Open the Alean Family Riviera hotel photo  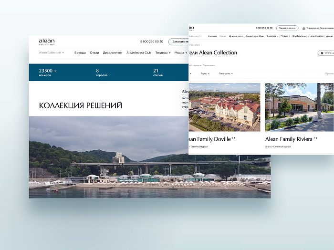[x=300, y=107]
